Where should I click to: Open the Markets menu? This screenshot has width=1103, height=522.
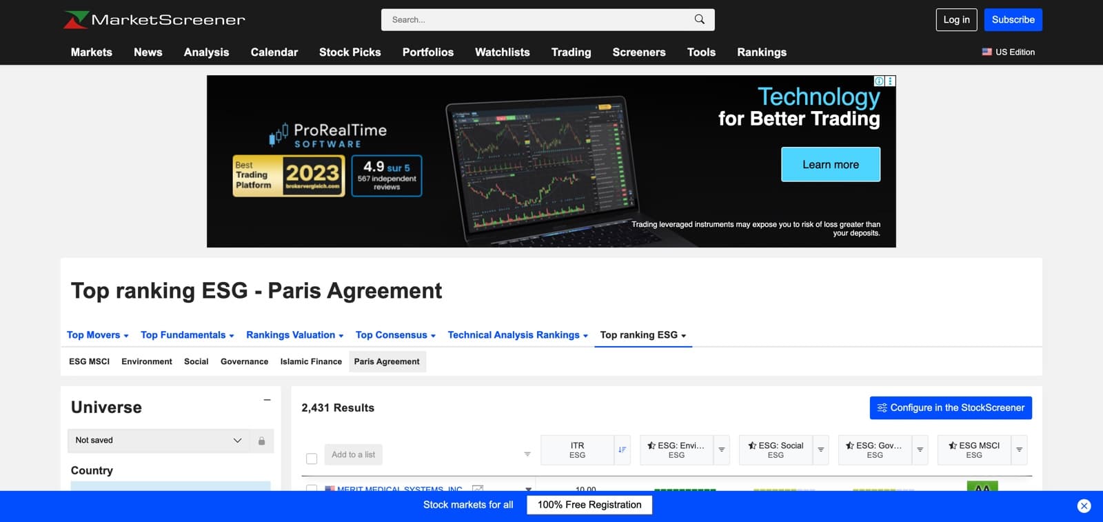(92, 52)
